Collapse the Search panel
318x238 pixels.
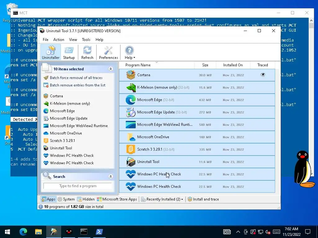coord(111,176)
